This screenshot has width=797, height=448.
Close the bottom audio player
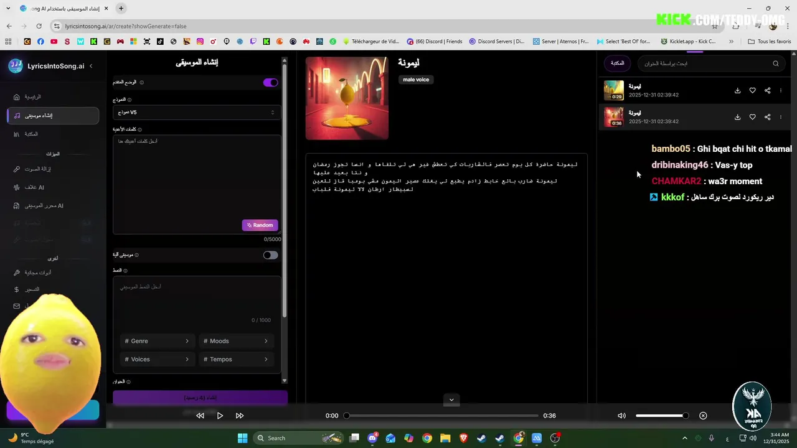(x=703, y=416)
